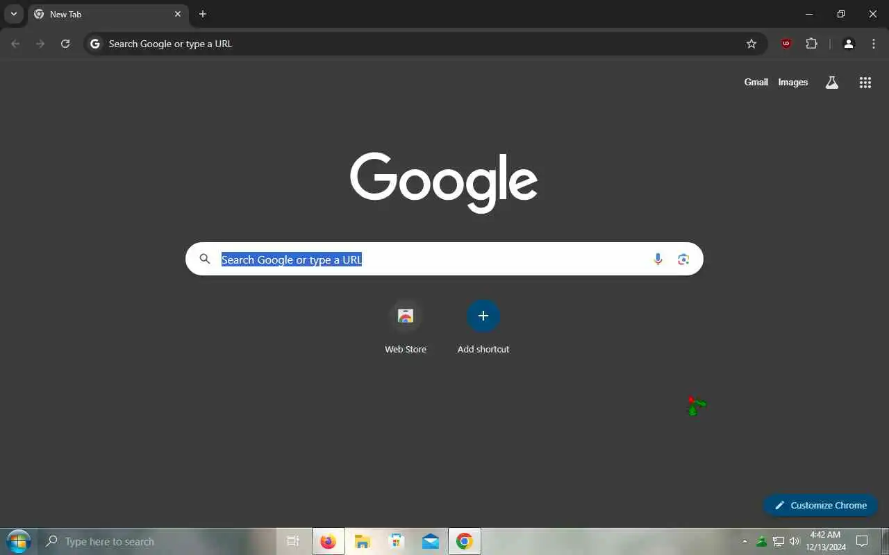Open the volume speaker icon
889x555 pixels.
795,541
